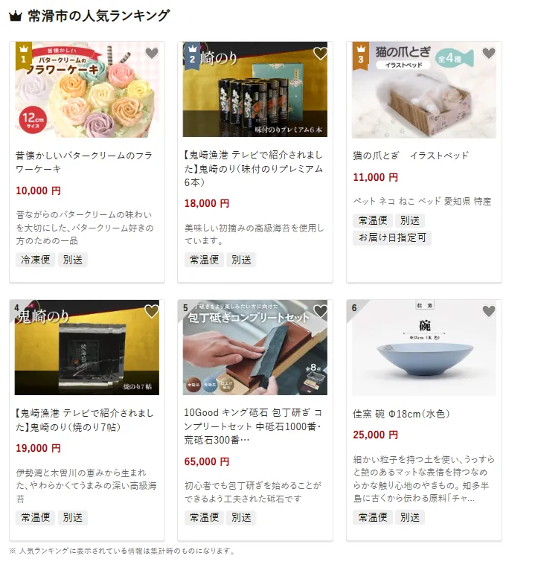Toggle favorite heart on cat scratcher bed
Viewport: 541px width, 579px height.
point(489,54)
